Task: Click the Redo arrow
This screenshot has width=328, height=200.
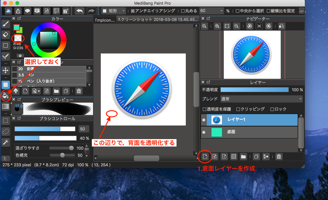Action: pos(91,11)
